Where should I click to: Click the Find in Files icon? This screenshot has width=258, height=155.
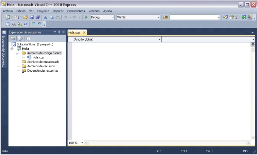pyautogui.click(x=165, y=17)
